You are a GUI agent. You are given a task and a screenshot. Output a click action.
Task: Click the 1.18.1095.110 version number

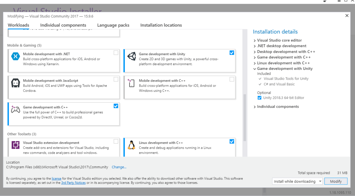pyautogui.click(x=340, y=193)
